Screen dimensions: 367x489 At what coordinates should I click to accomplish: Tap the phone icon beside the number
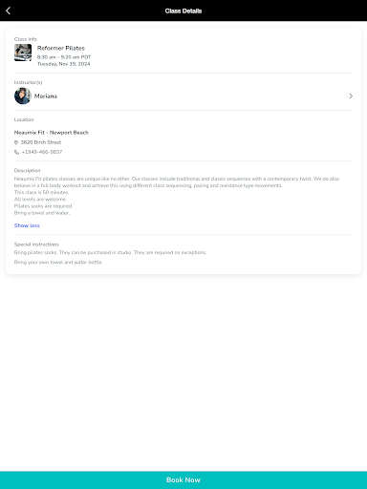16,152
